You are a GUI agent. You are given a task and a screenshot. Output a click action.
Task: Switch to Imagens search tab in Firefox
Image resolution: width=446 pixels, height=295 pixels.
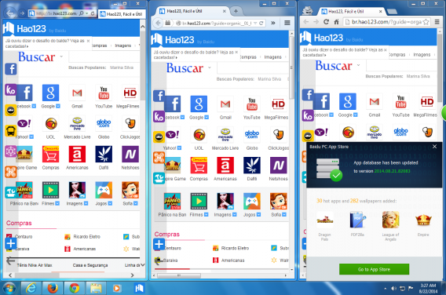coord(272,57)
